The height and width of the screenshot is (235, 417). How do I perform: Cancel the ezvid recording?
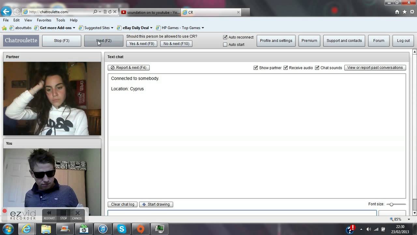coord(77,215)
